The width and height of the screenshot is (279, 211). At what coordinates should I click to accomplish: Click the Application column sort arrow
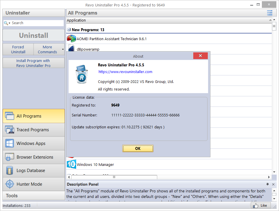pos(270,20)
